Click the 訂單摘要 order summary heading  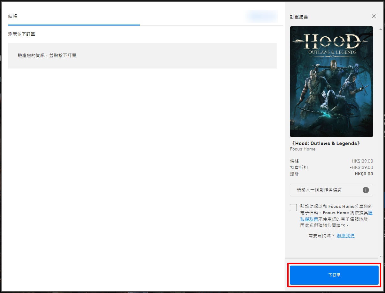(x=299, y=17)
